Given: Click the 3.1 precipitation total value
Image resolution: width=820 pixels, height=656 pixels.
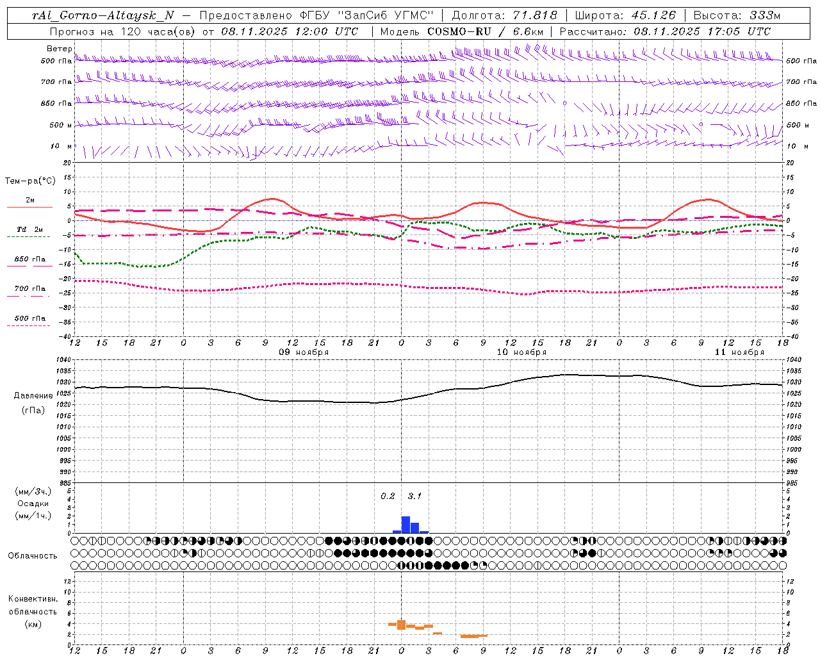Looking at the screenshot, I should click(x=414, y=496).
